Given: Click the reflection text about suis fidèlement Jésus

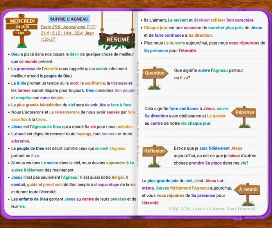Looking at the screenshot, I should (215, 156).
